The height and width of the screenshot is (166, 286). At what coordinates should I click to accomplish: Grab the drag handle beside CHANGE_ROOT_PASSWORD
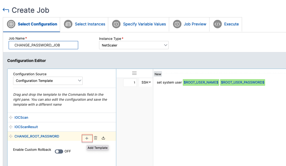(x=11, y=136)
